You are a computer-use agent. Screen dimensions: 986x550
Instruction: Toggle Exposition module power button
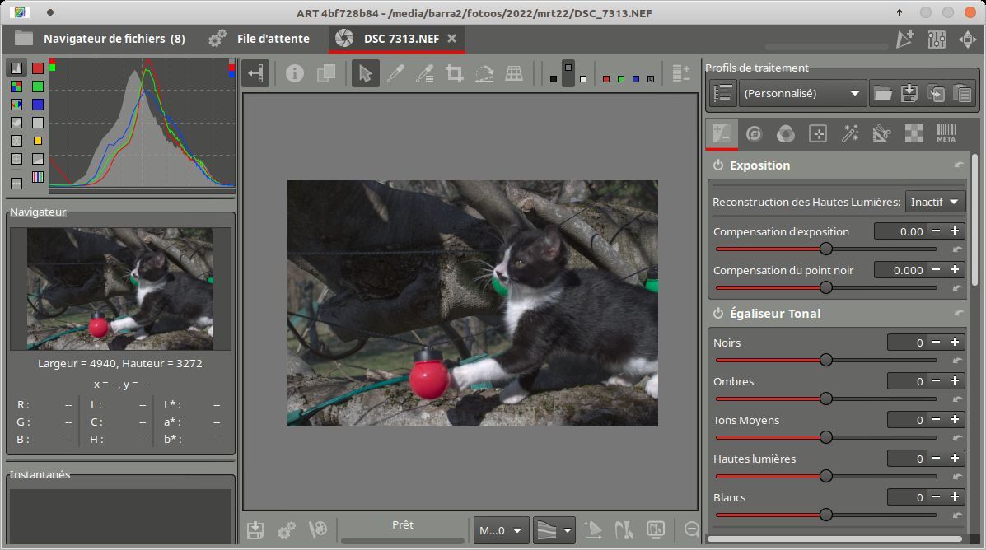pyautogui.click(x=718, y=165)
